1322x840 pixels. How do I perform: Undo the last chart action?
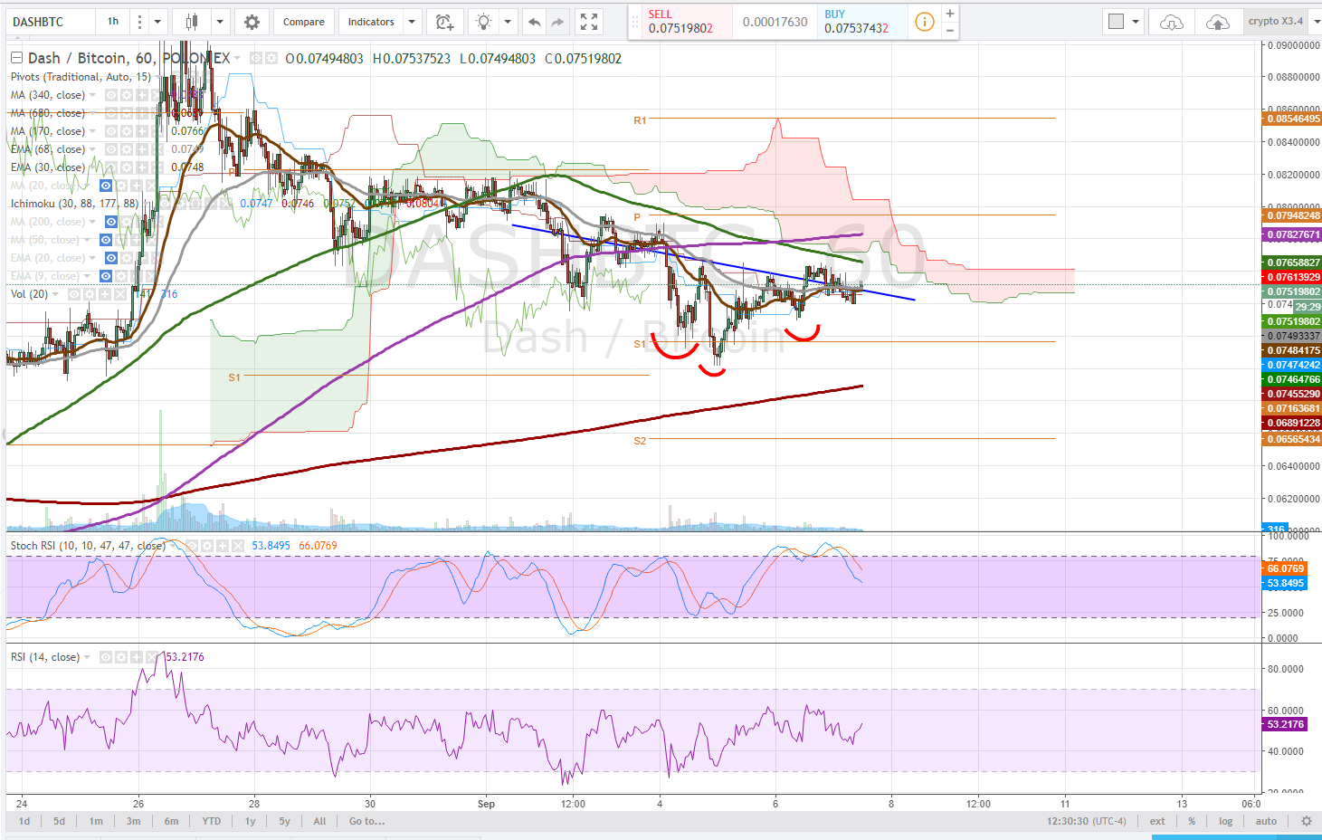(x=535, y=22)
